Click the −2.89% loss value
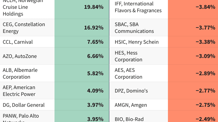The height and width of the screenshot is (122, 218). coord(205,73)
